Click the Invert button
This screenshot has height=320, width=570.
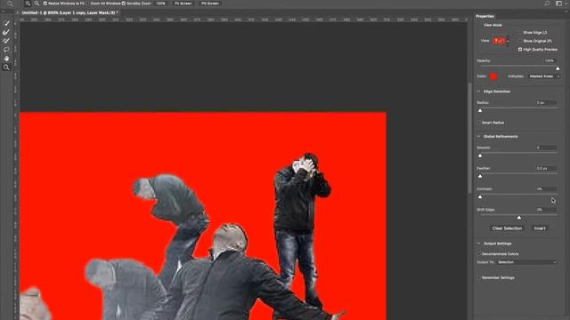point(540,228)
